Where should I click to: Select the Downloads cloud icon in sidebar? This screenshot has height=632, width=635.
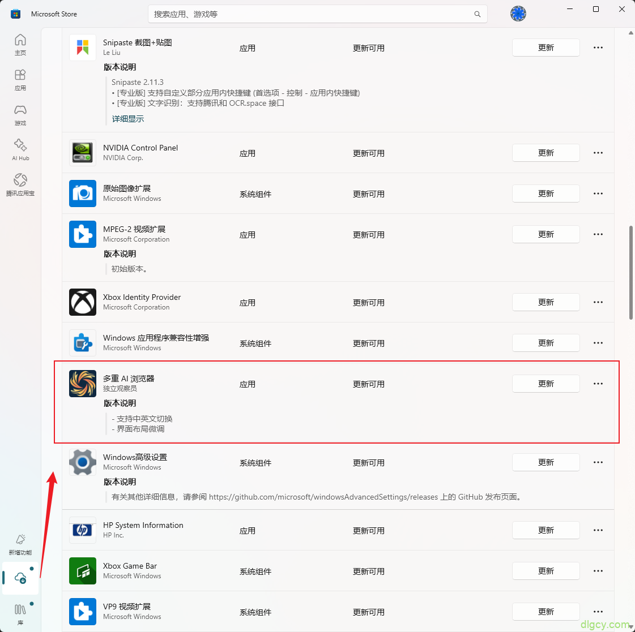click(x=20, y=578)
